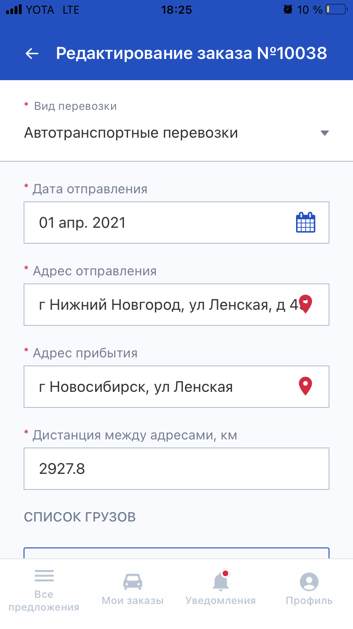Tap the back arrow in header
This screenshot has height=629, width=353.
coord(32,54)
